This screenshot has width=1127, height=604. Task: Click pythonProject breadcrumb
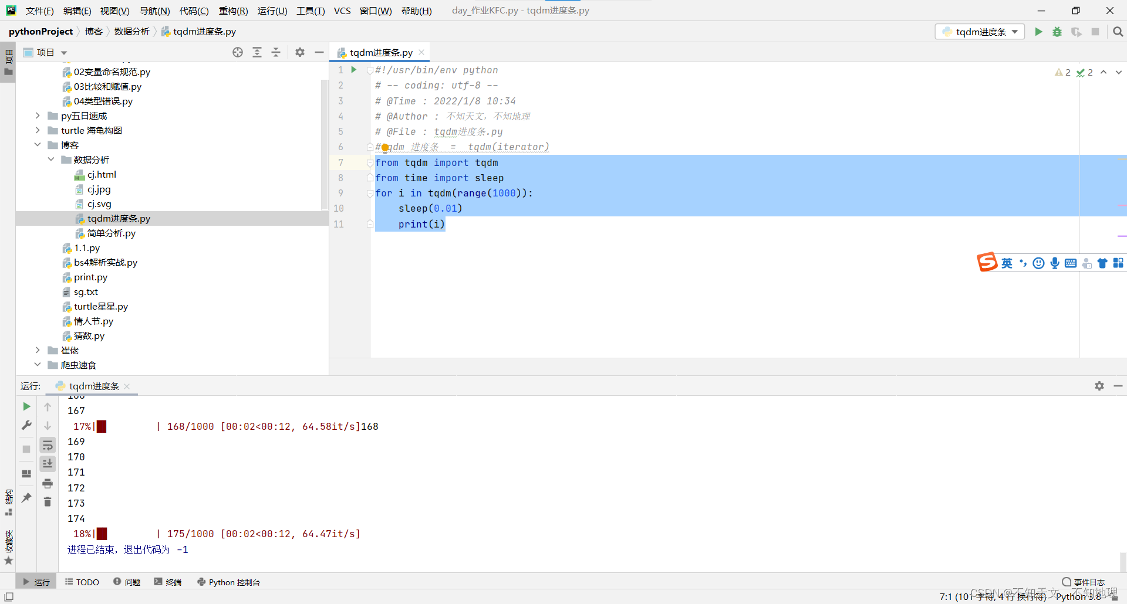coord(41,32)
